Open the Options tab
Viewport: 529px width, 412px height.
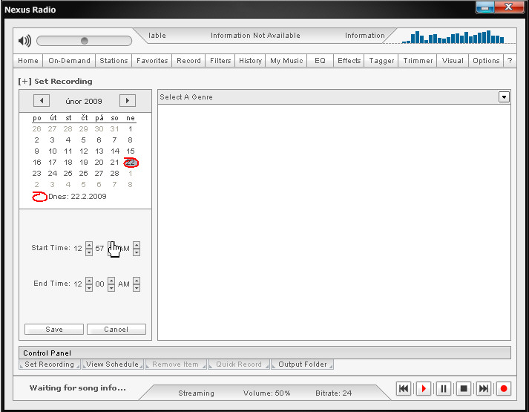[x=486, y=61]
